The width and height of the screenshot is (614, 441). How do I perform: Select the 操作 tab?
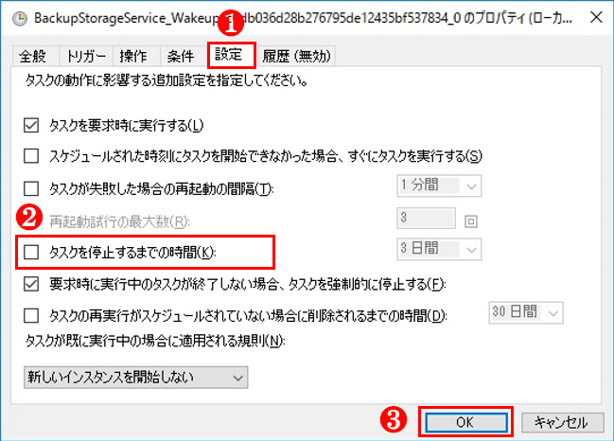133,57
